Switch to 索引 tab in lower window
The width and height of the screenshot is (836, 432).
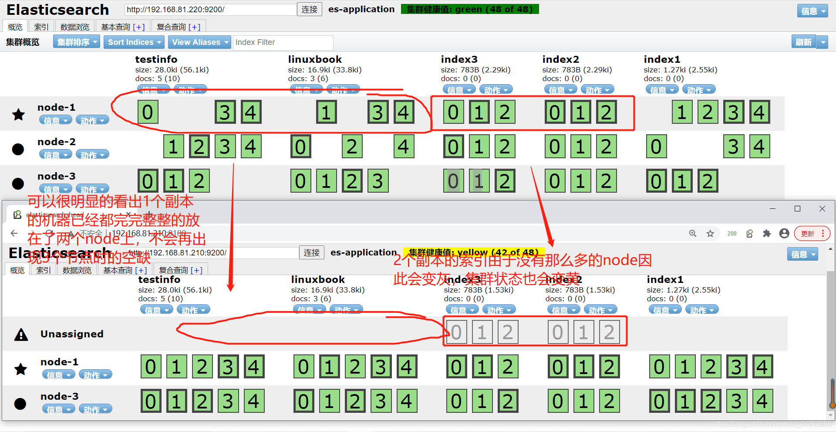click(x=44, y=270)
